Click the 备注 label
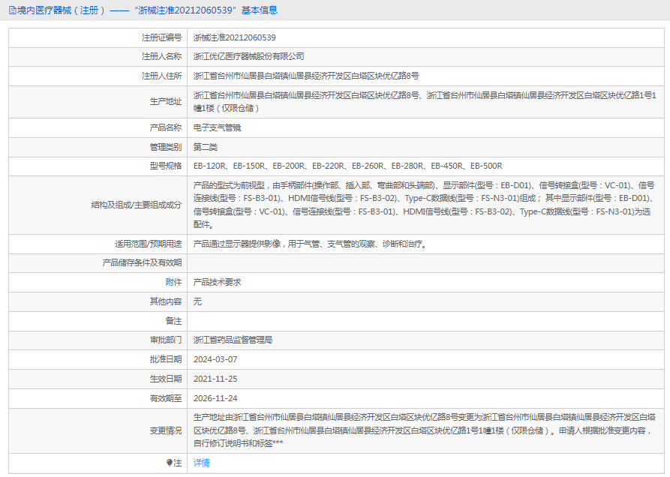This screenshot has width=670, height=477. pyautogui.click(x=173, y=321)
